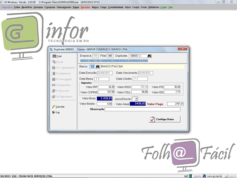The height and width of the screenshot is (178, 237).
Task: Click the Ajuda status bar button
Action: coord(198,176)
